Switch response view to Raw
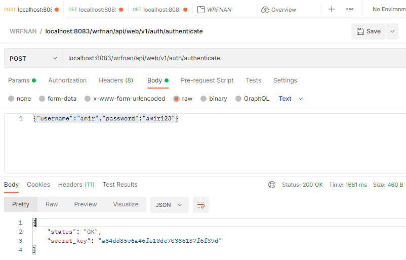The height and width of the screenshot is (260, 406). point(52,204)
